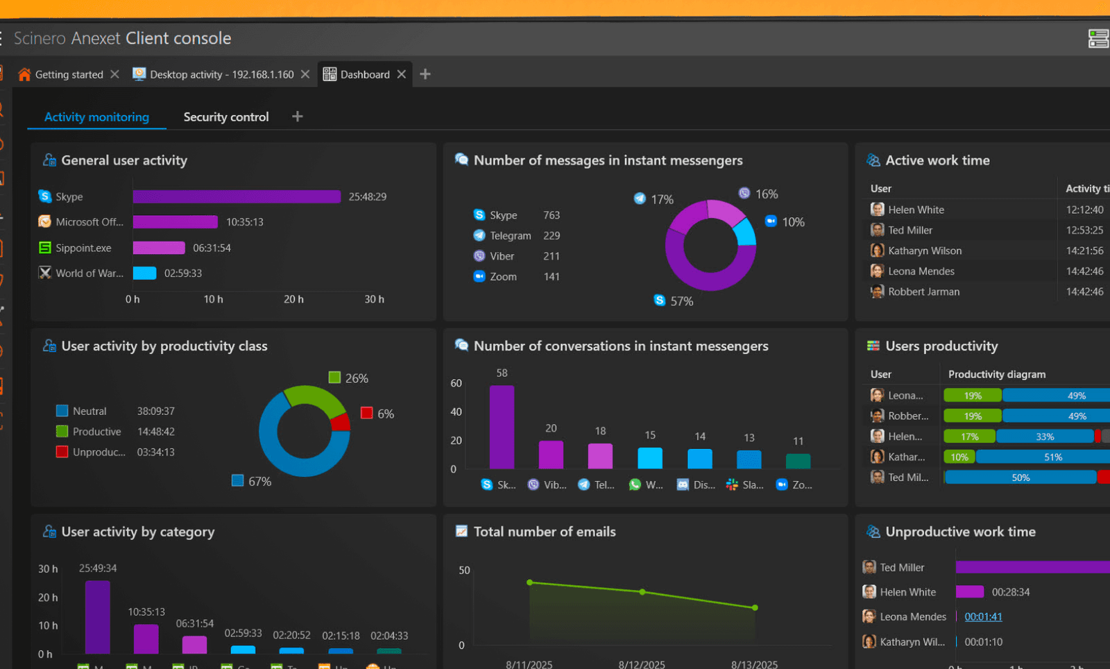Viewport: 1110px width, 669px height.
Task: Open the Activity monitoring dashboard page
Action: point(96,117)
